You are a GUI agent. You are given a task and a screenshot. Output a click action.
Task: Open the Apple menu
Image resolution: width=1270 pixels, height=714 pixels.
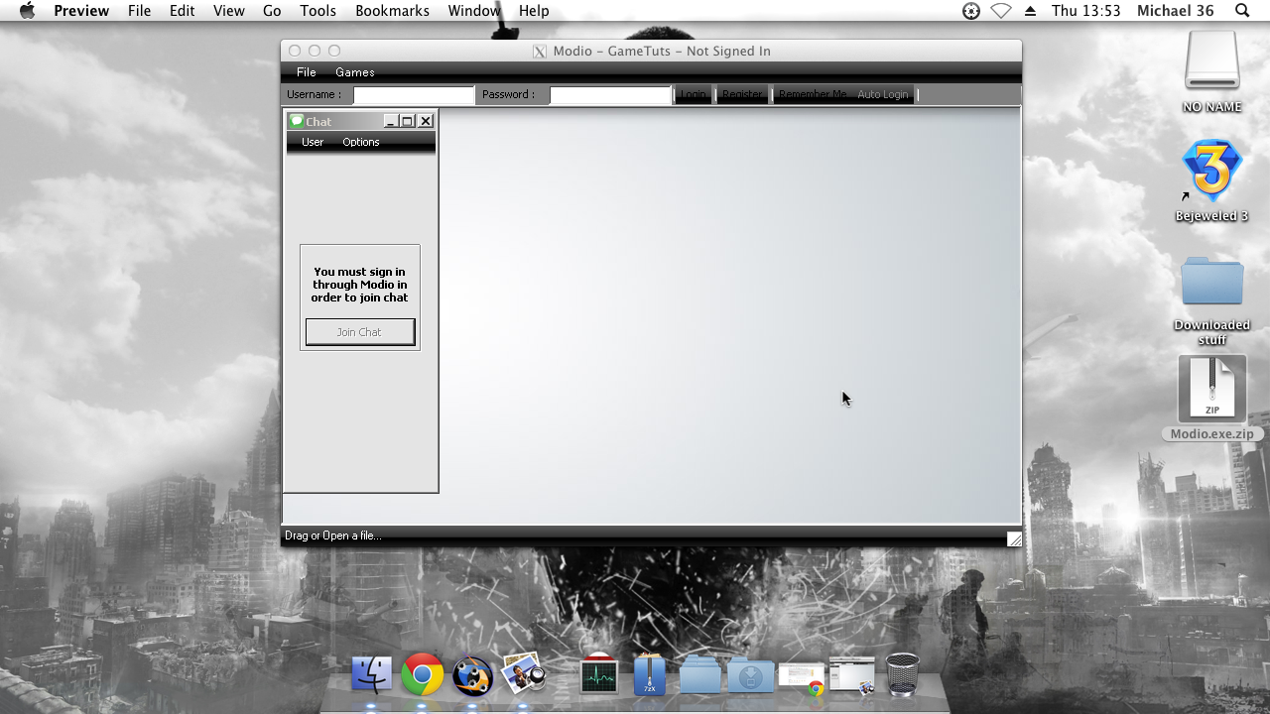coord(27,11)
